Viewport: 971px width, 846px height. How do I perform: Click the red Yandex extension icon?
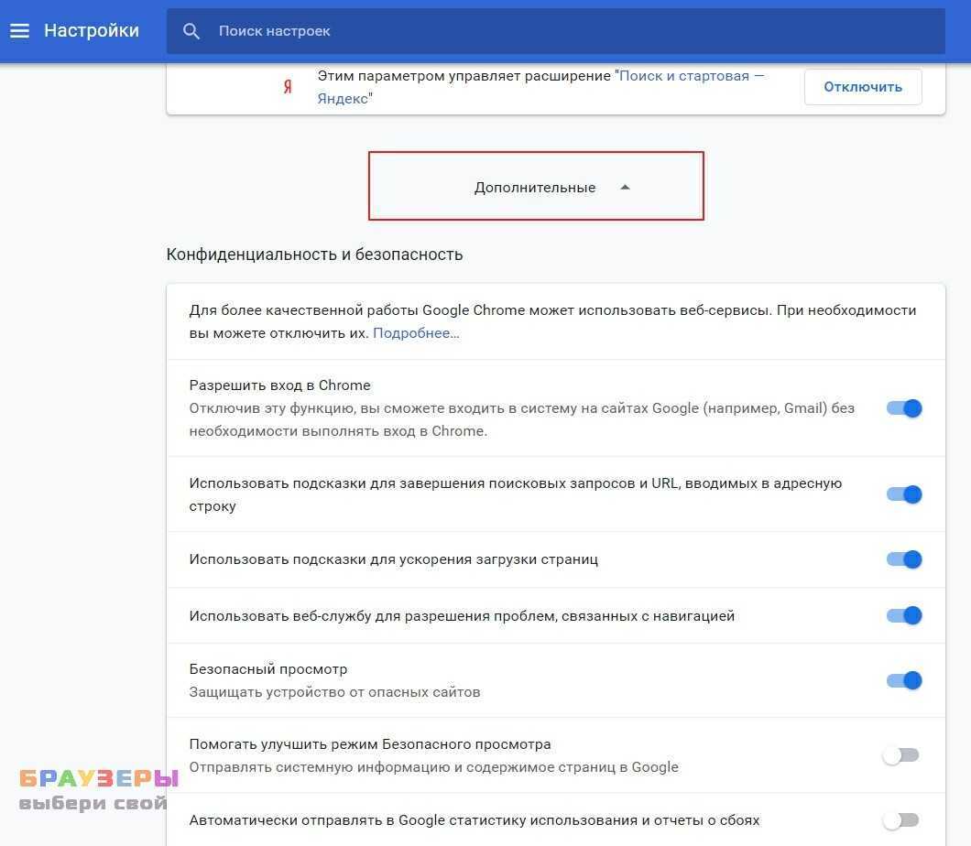pyautogui.click(x=288, y=87)
